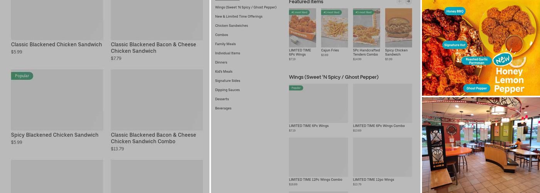Open the 5Pc Handcrafted Tenders Combo image
540x193 pixels.
point(366,28)
